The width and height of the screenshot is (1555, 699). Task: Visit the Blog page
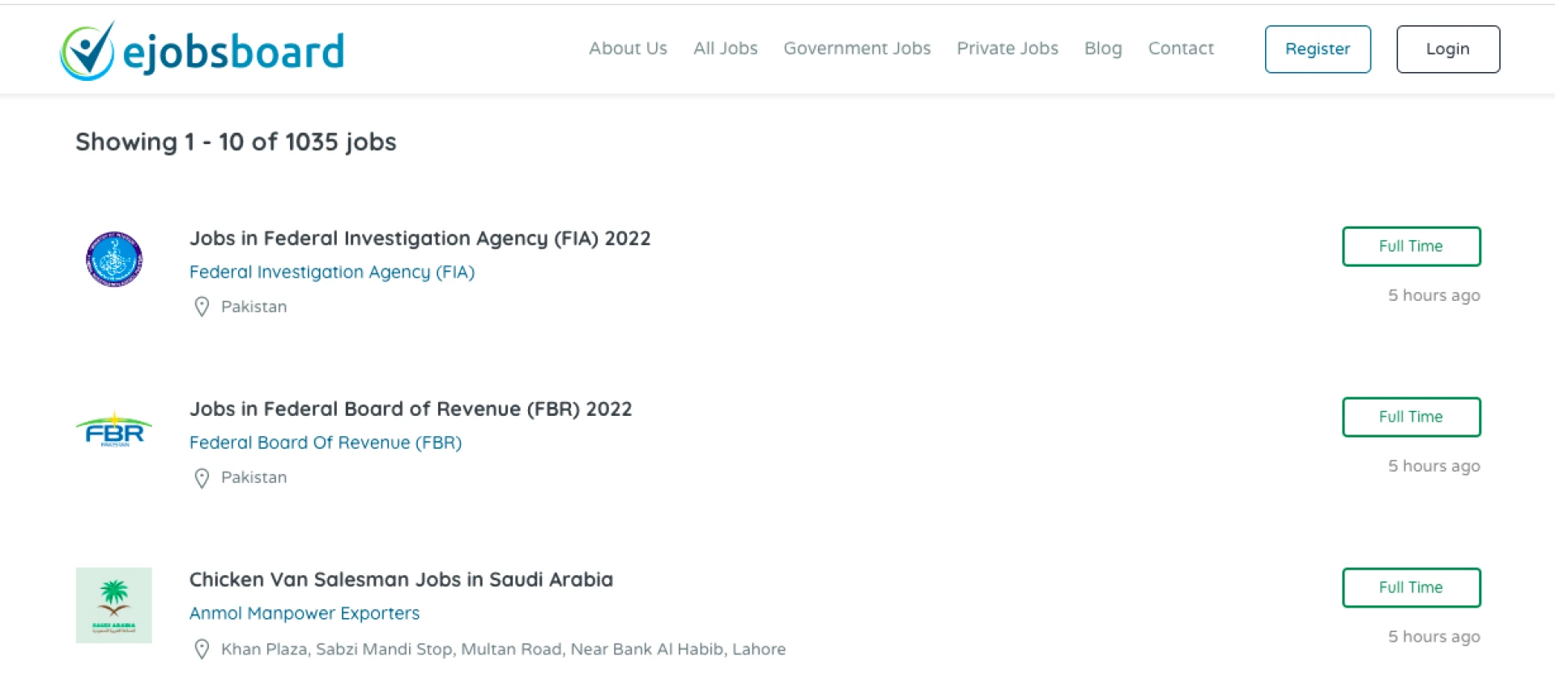point(1103,49)
